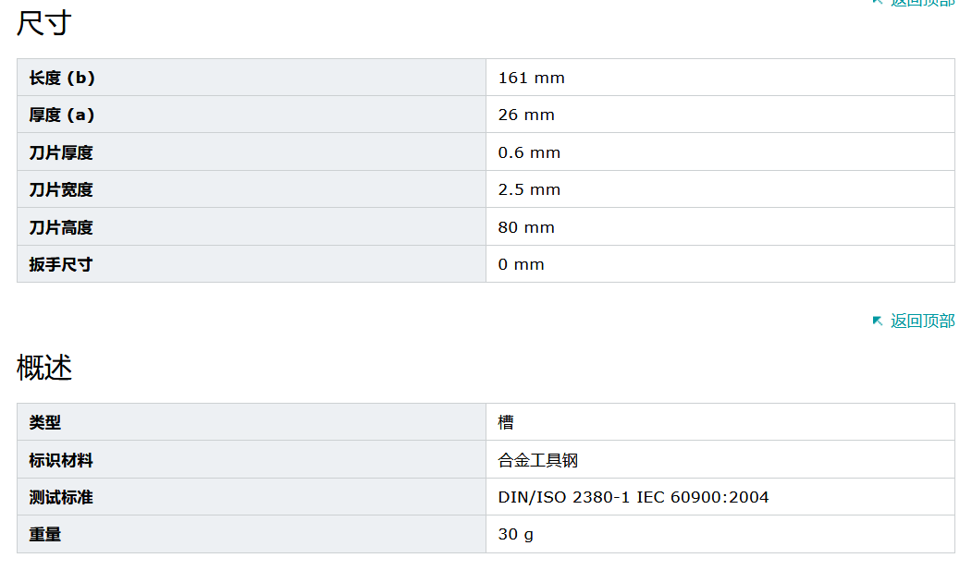Click the arrow icon beside 返回顶部 below the 尺寸 table
Screen dimensions: 972x570
tap(878, 321)
